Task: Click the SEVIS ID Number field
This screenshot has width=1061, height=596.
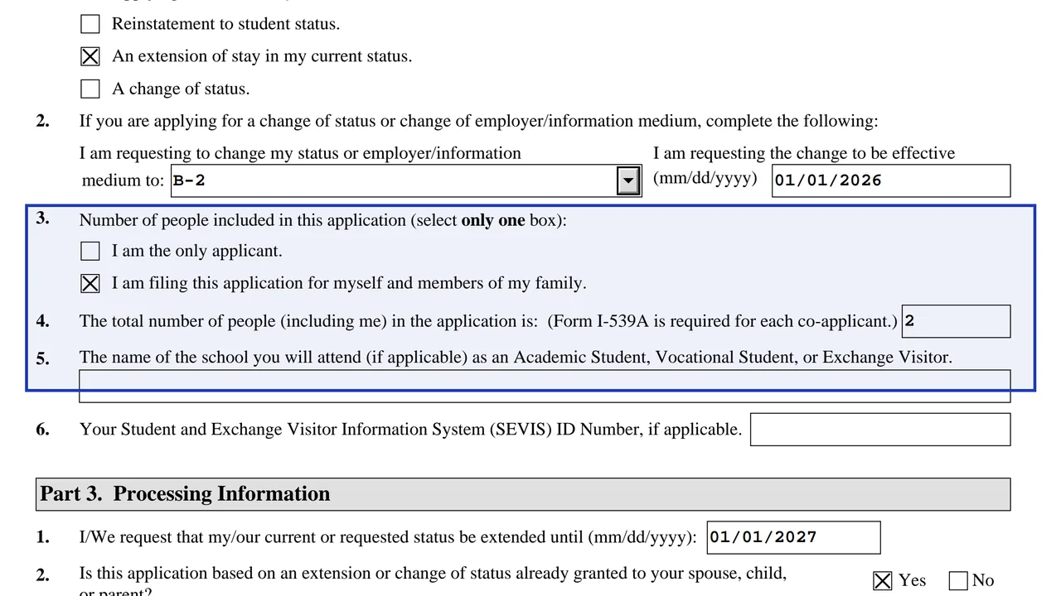Action: pyautogui.click(x=880, y=430)
